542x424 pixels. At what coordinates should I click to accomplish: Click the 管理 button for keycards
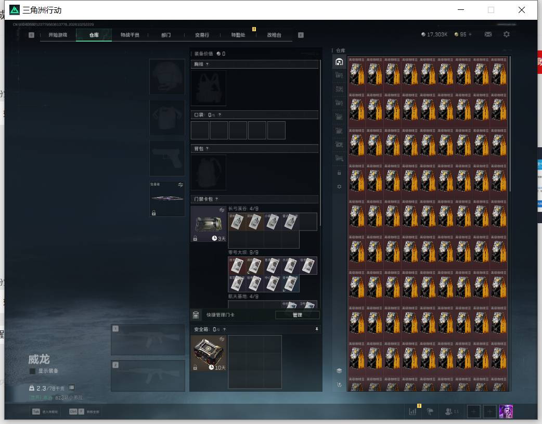298,315
